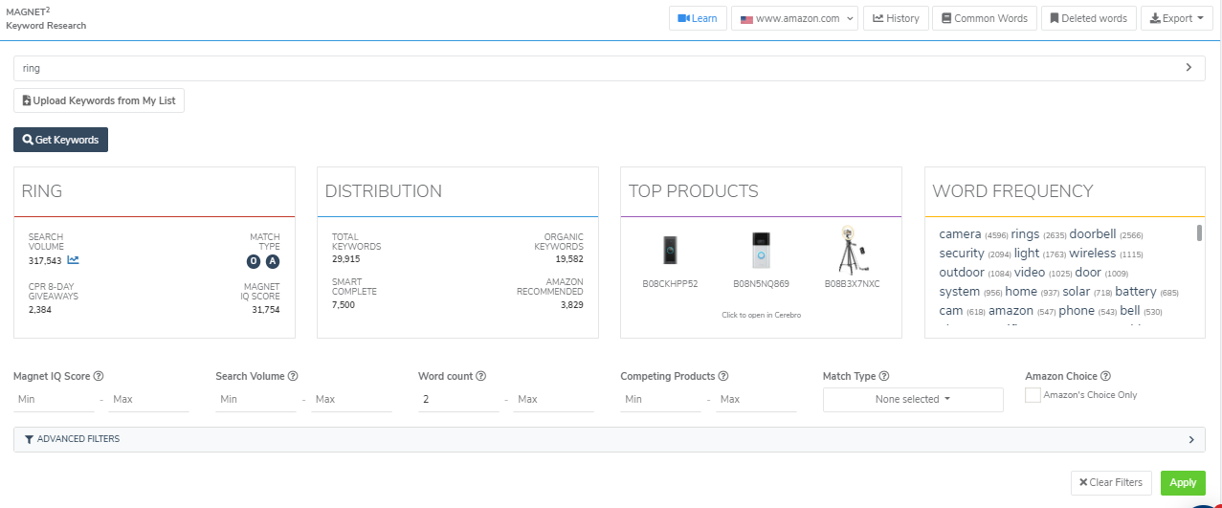Click the Search Volume Min input field
This screenshot has width=1222, height=508.
click(254, 399)
